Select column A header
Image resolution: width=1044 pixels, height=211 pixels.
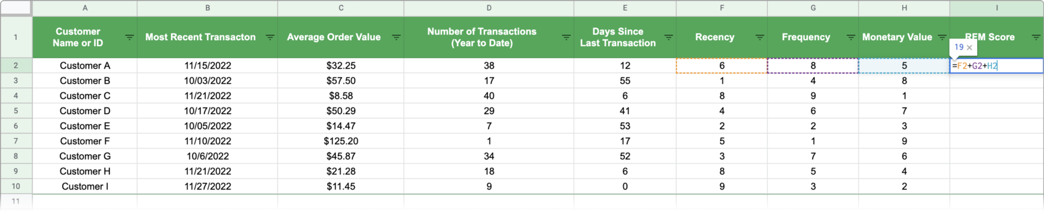click(x=85, y=8)
